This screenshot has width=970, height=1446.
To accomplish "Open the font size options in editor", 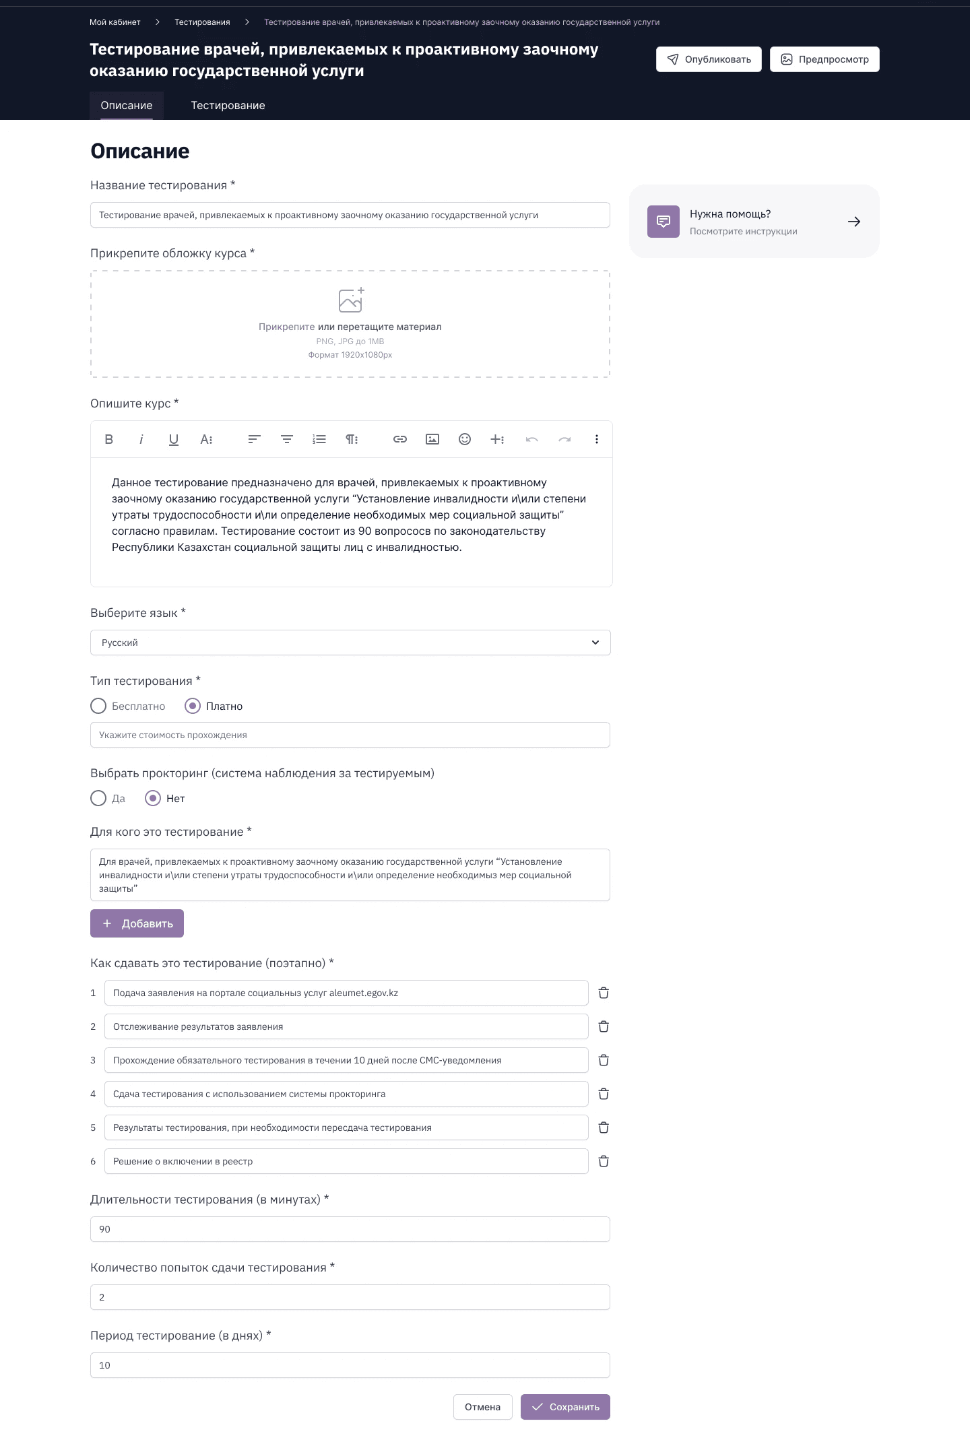I will (x=206, y=439).
